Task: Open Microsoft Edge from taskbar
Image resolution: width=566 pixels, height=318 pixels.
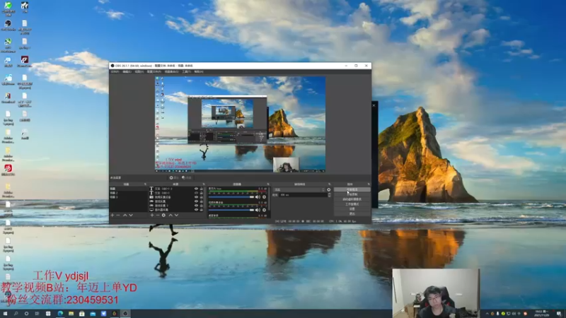Action: pos(60,314)
